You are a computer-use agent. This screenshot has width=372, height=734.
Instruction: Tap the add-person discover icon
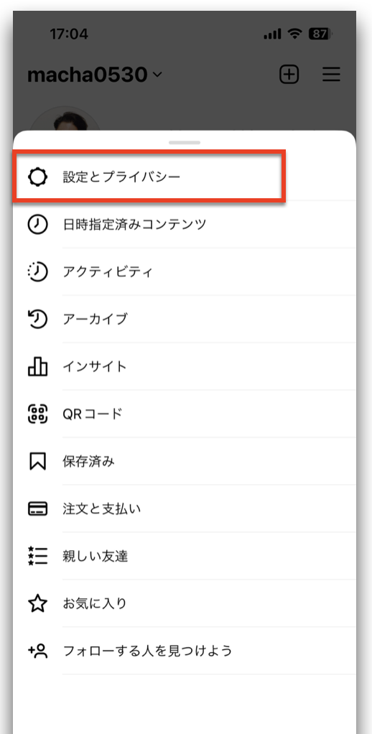pyautogui.click(x=37, y=651)
